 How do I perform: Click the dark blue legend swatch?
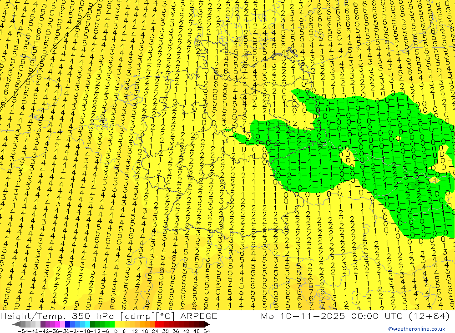(67, 324)
